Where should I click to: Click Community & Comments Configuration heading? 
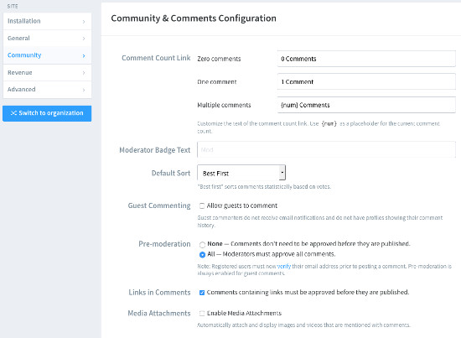click(x=194, y=18)
